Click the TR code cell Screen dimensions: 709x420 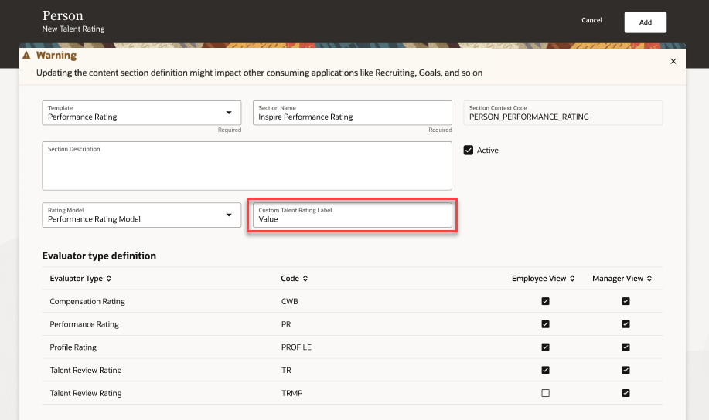coord(286,371)
